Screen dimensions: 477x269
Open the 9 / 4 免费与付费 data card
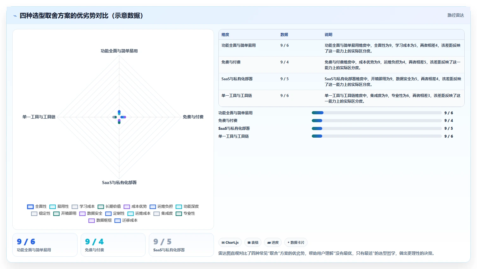pos(113,245)
